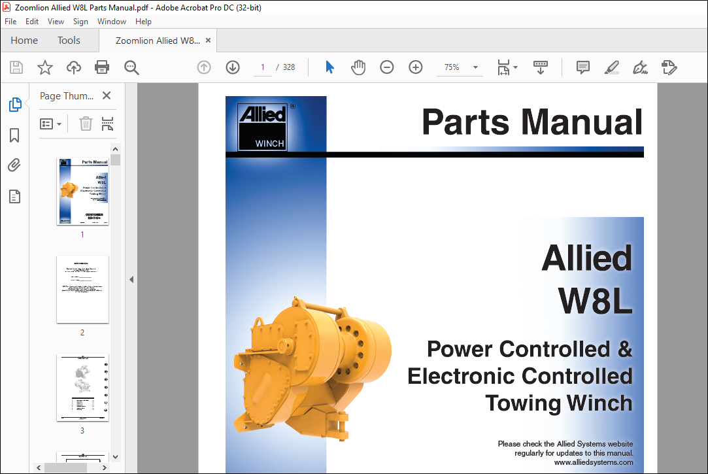
Task: Delete selected page thumbnail with trash icon
Action: pyautogui.click(x=86, y=124)
